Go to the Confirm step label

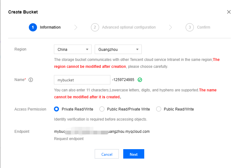204,27
